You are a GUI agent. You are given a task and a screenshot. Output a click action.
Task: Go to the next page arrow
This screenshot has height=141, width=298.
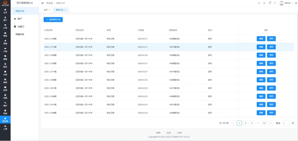[x=270, y=123]
